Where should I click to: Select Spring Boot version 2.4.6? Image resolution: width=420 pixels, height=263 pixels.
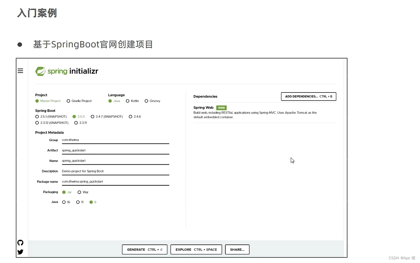point(130,116)
